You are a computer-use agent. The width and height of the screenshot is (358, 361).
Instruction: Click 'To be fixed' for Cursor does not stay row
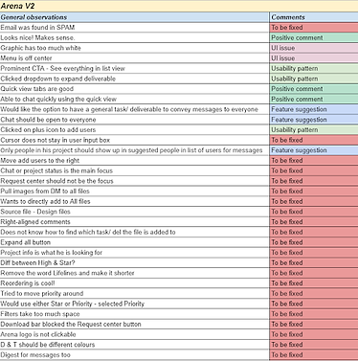tap(314, 140)
